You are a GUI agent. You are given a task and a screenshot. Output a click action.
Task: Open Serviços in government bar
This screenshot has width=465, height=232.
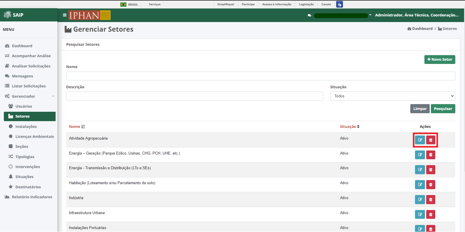(155, 4)
